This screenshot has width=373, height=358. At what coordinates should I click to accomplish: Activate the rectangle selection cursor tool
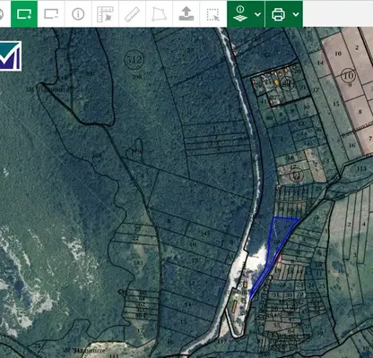(213, 13)
